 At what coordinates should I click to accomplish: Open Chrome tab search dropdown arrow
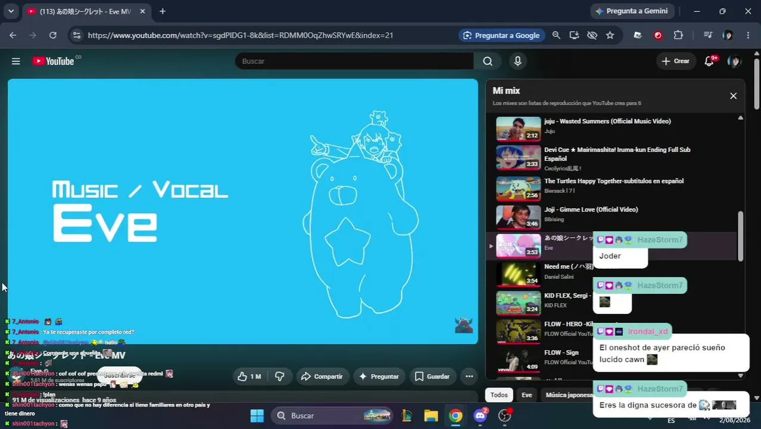click(11, 11)
